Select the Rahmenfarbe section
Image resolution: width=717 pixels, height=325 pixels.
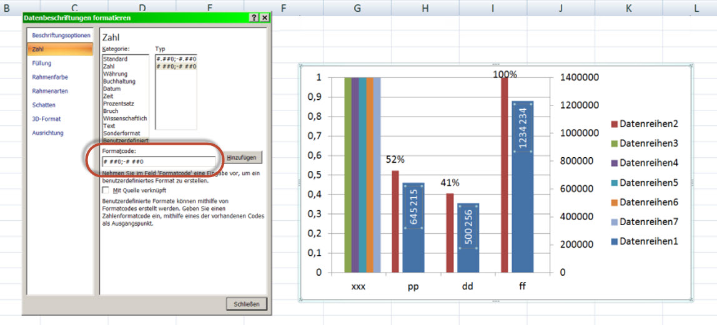[50, 77]
